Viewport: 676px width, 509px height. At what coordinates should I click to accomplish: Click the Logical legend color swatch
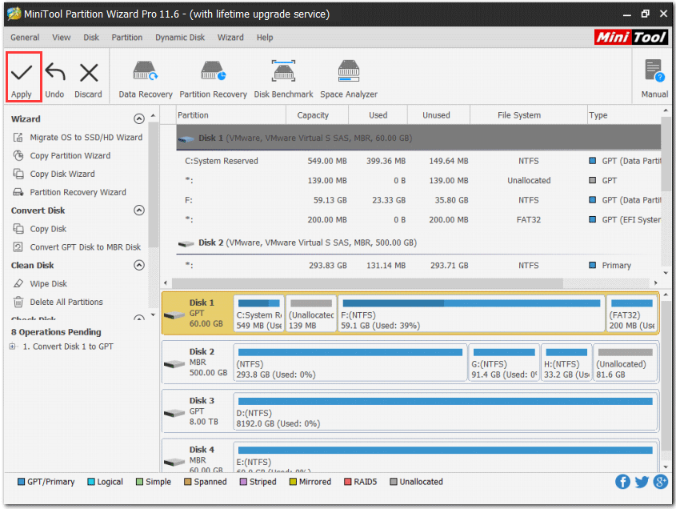[x=91, y=482]
